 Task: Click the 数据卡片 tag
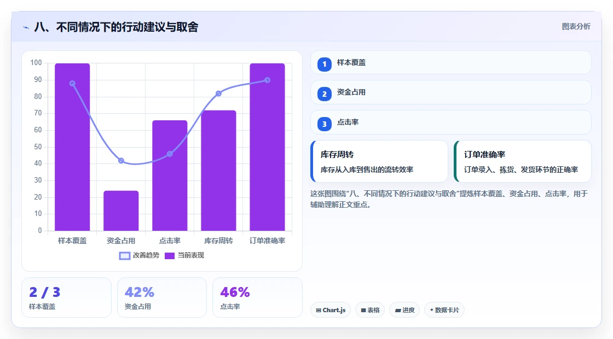point(444,310)
